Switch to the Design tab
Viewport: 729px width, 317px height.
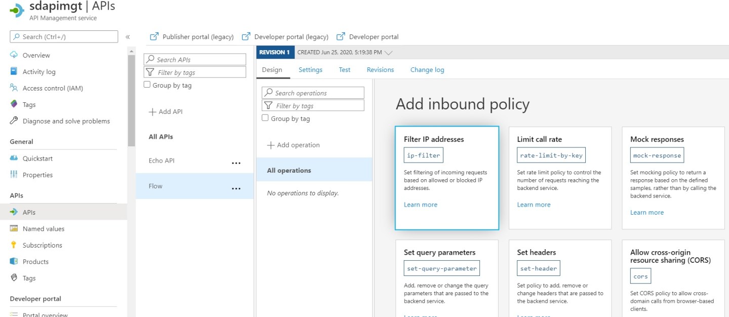pos(272,70)
